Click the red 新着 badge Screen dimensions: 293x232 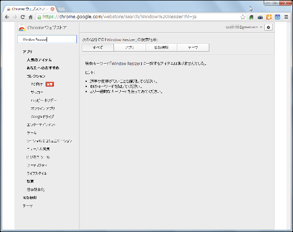point(50,84)
